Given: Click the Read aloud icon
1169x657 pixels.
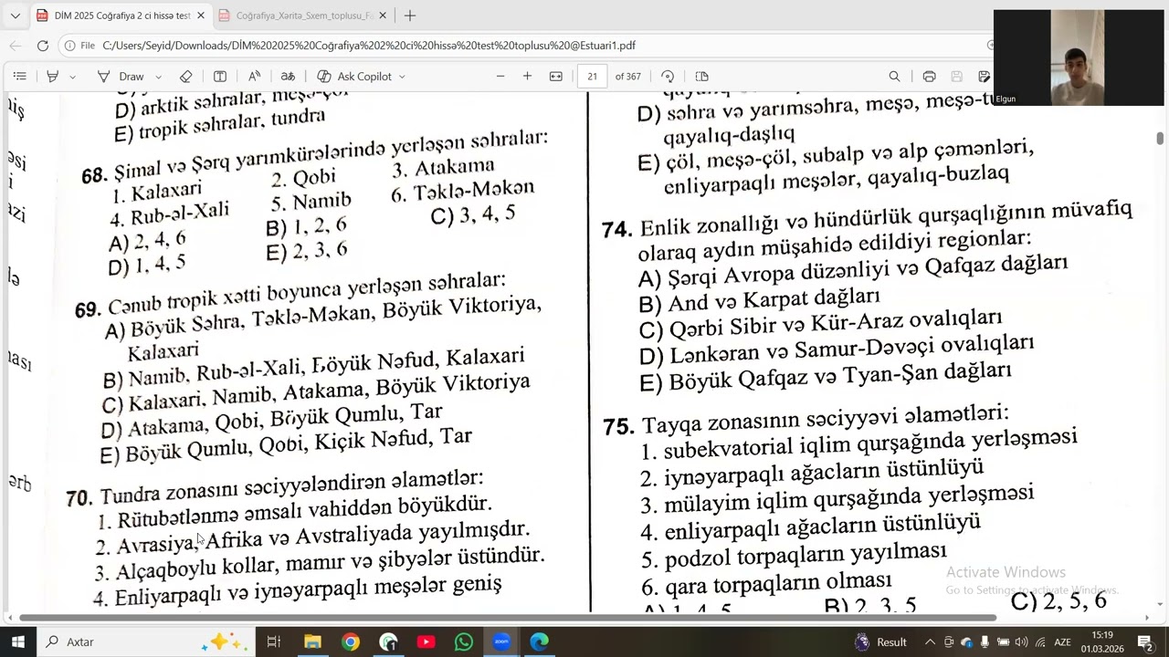Looking at the screenshot, I should pyautogui.click(x=254, y=77).
